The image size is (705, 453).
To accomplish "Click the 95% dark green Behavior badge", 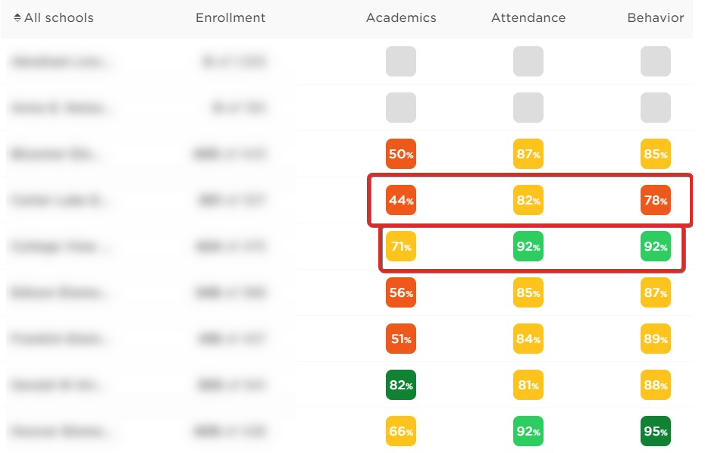I will tap(656, 432).
